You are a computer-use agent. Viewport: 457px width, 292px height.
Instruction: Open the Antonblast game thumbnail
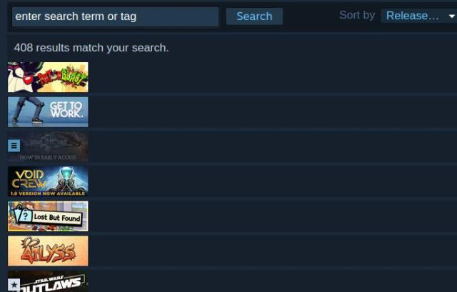[48, 77]
